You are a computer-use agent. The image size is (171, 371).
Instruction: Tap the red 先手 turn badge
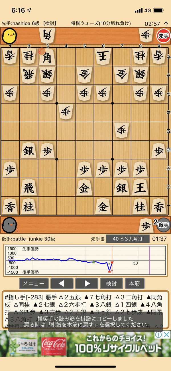[163, 35]
